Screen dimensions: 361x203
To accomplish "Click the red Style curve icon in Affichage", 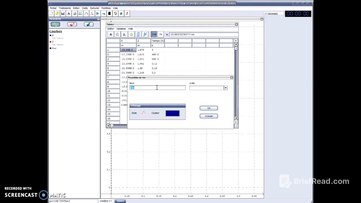I will click(143, 113).
